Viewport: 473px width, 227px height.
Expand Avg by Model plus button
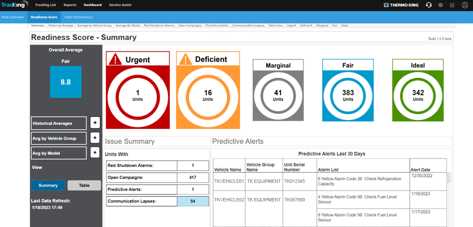[95, 153]
